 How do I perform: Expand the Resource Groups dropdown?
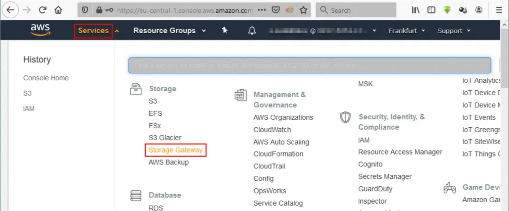coord(169,31)
